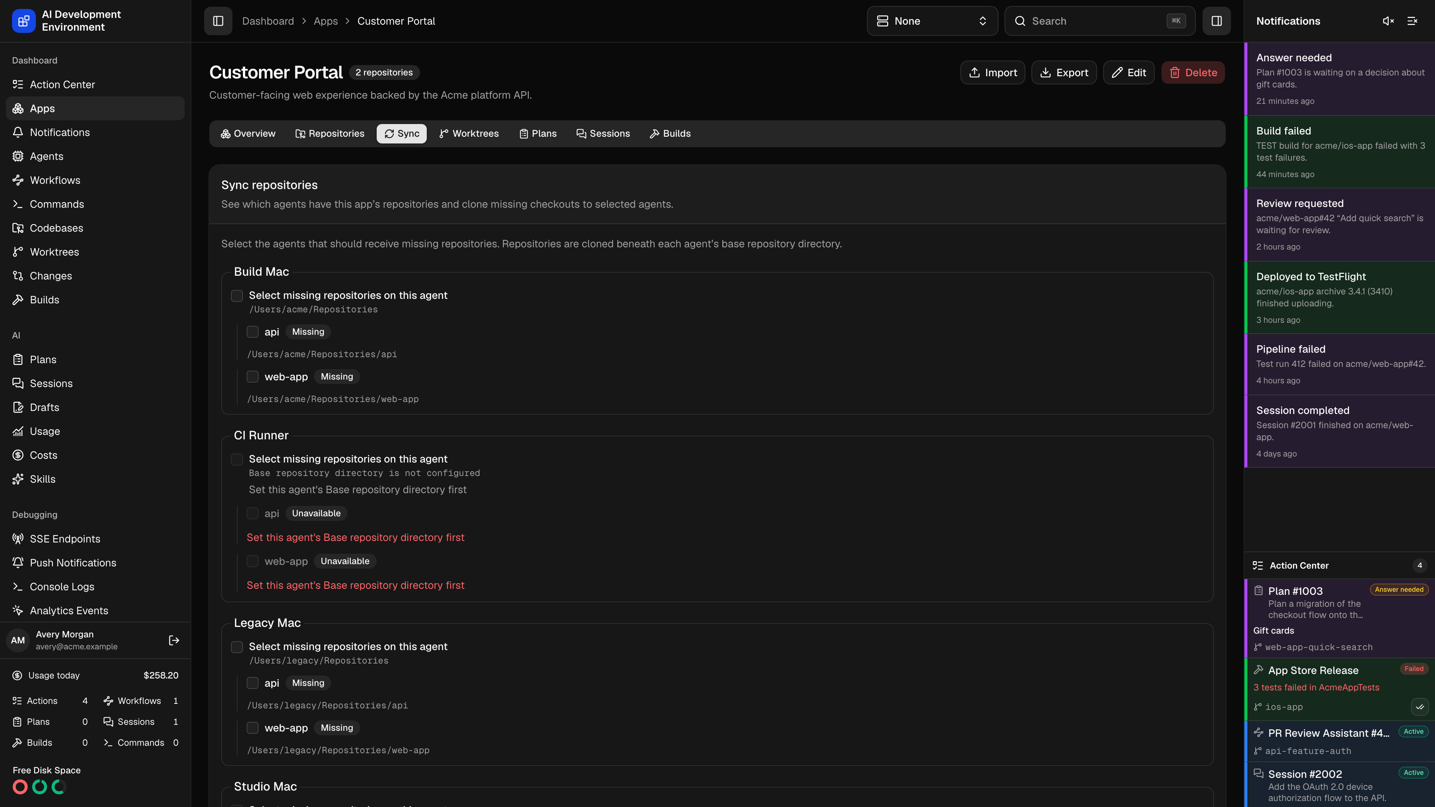Click the Edit button

[x=1129, y=73]
